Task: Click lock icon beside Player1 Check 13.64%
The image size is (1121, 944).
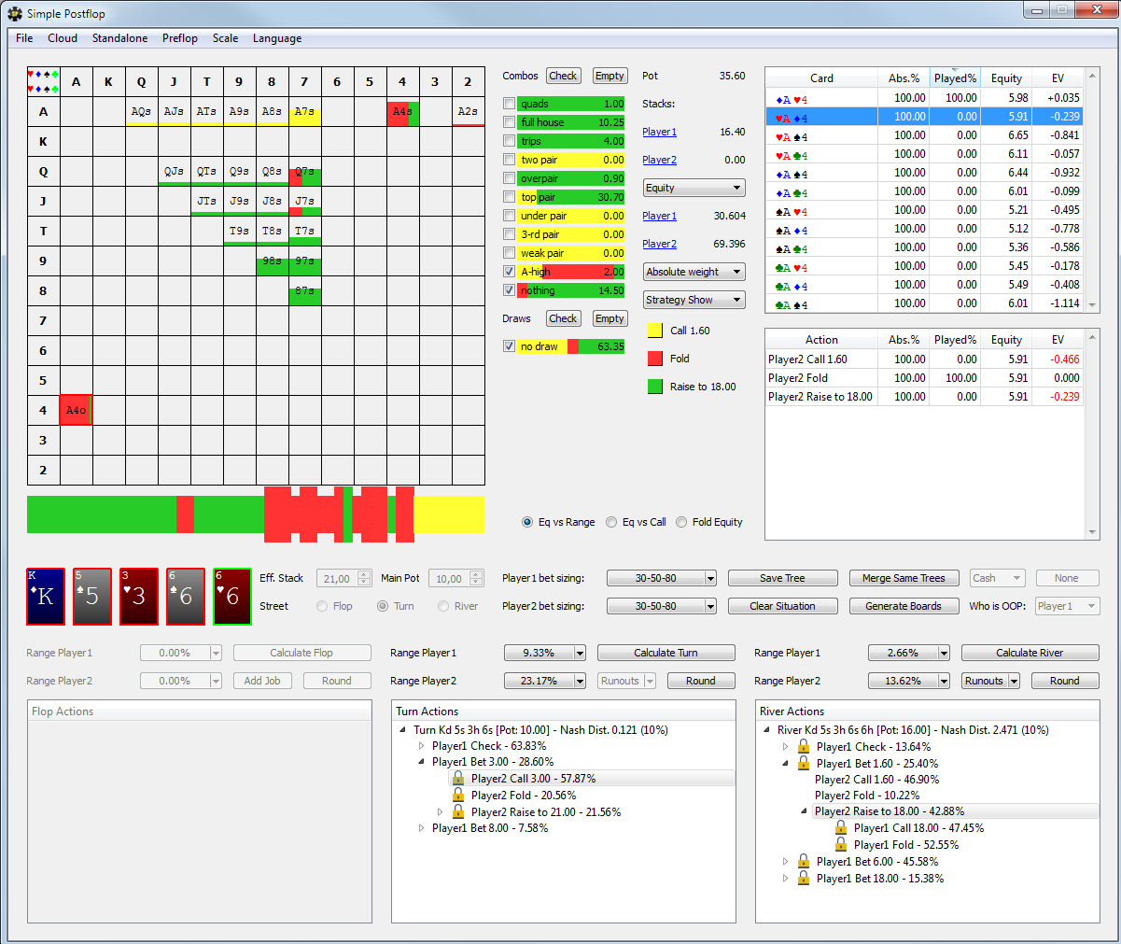Action: click(x=803, y=746)
